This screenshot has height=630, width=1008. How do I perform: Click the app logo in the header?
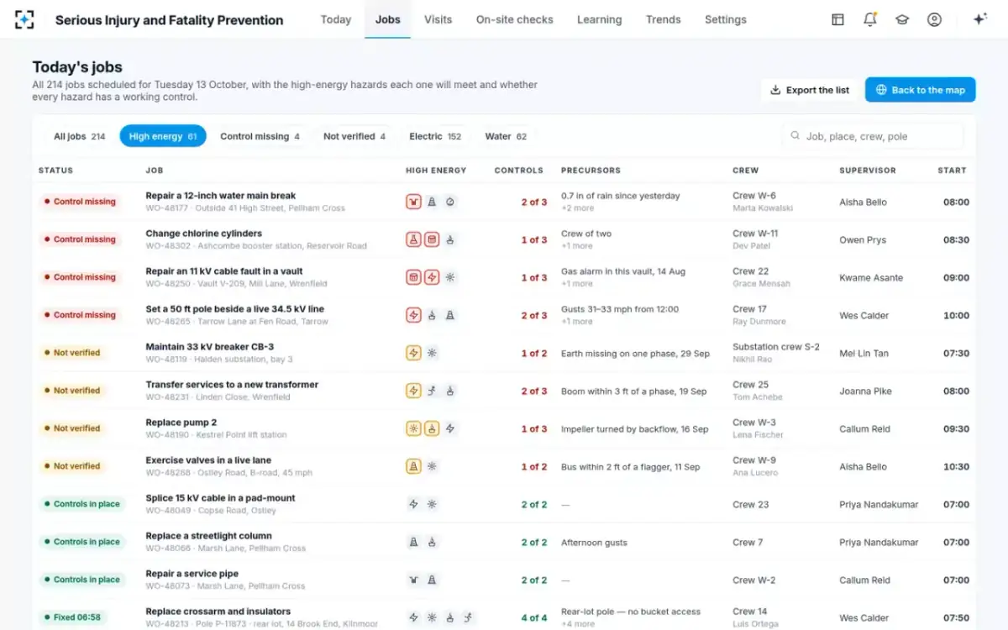[25, 19]
